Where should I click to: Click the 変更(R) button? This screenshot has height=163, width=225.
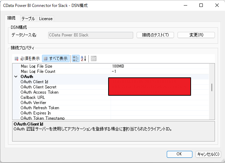click(x=196, y=35)
